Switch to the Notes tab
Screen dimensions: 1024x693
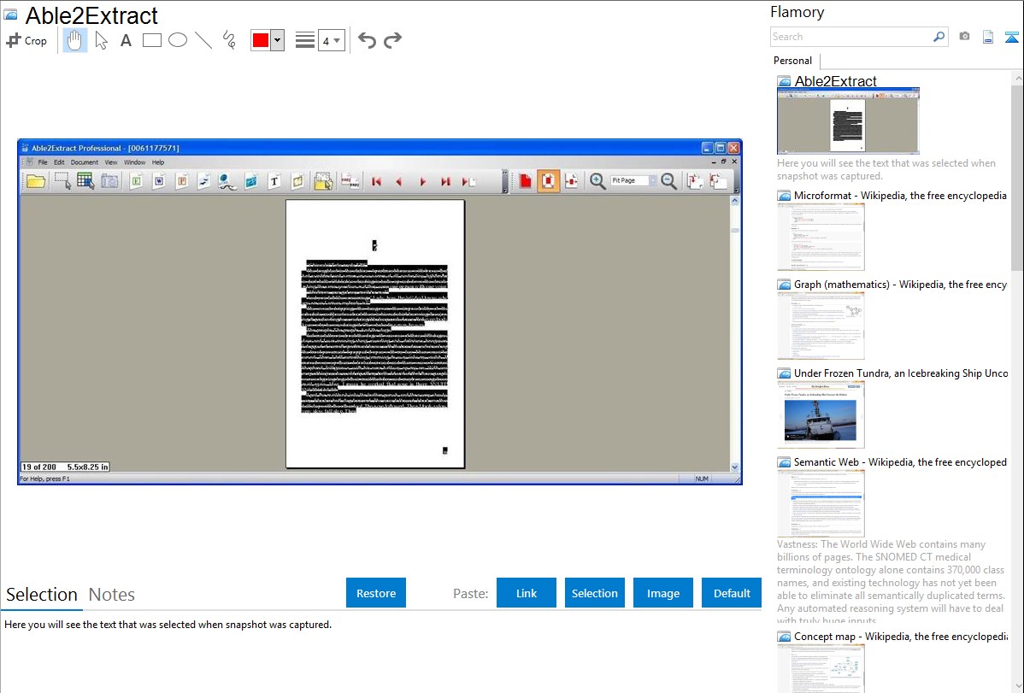pyautogui.click(x=112, y=595)
